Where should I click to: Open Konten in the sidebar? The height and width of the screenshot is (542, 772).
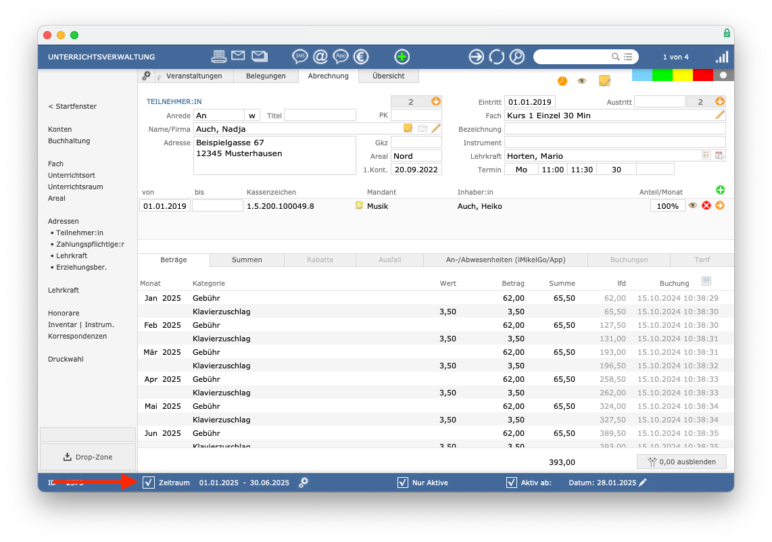click(59, 129)
